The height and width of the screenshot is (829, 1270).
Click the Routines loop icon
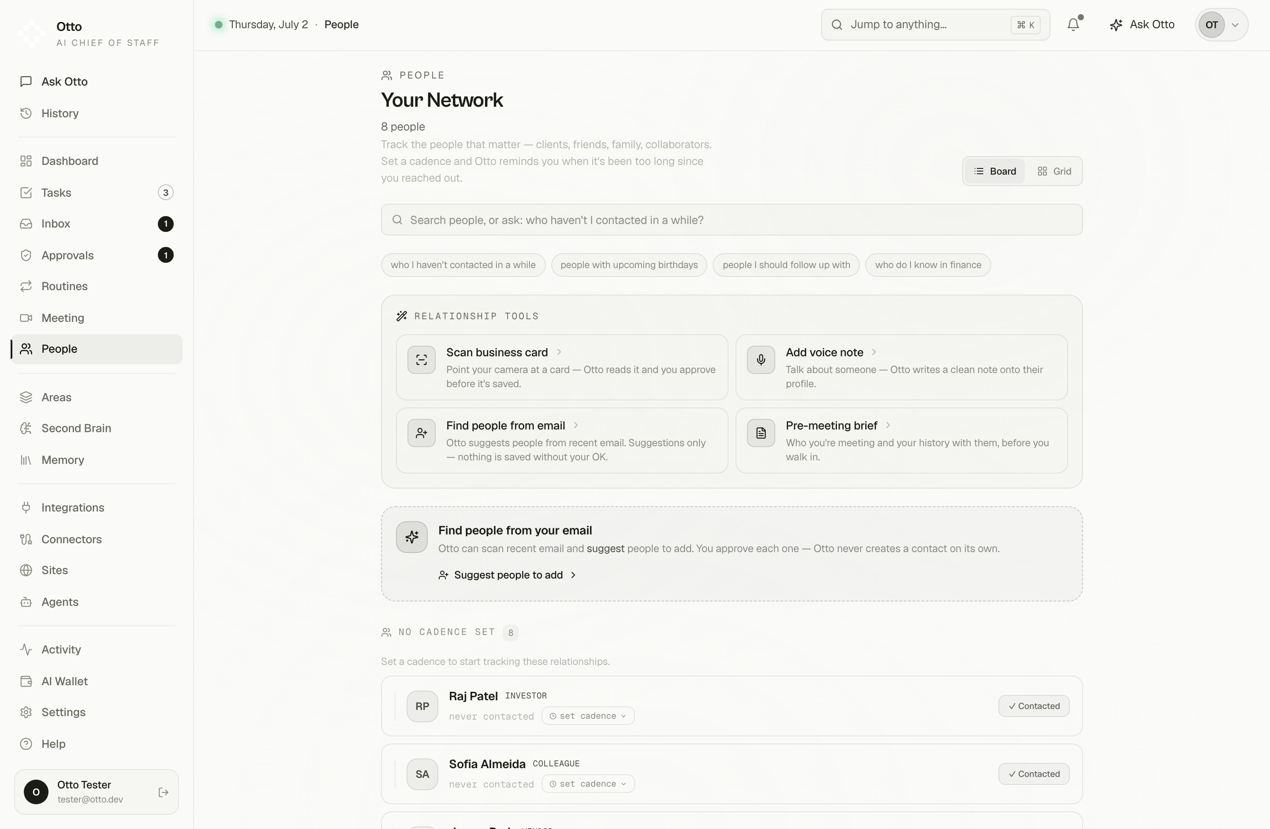(26, 287)
